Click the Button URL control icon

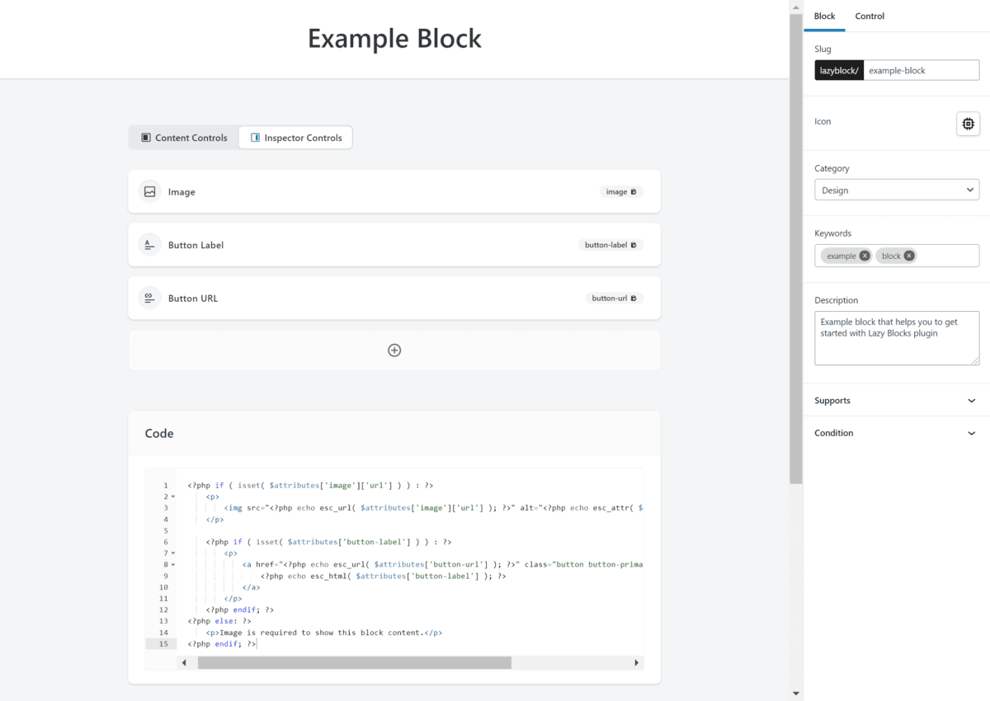click(x=149, y=299)
